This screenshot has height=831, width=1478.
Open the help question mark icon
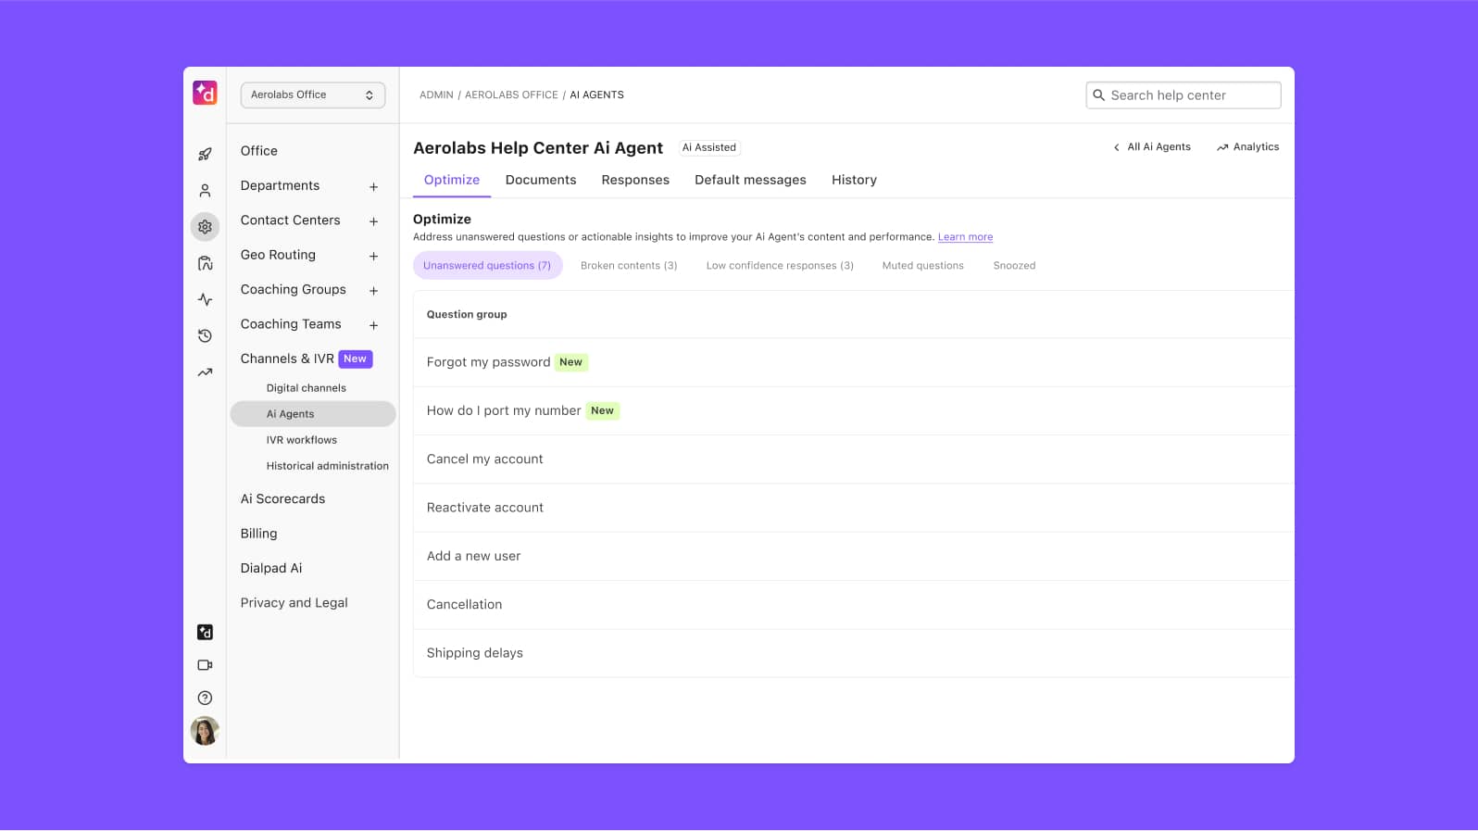205,699
